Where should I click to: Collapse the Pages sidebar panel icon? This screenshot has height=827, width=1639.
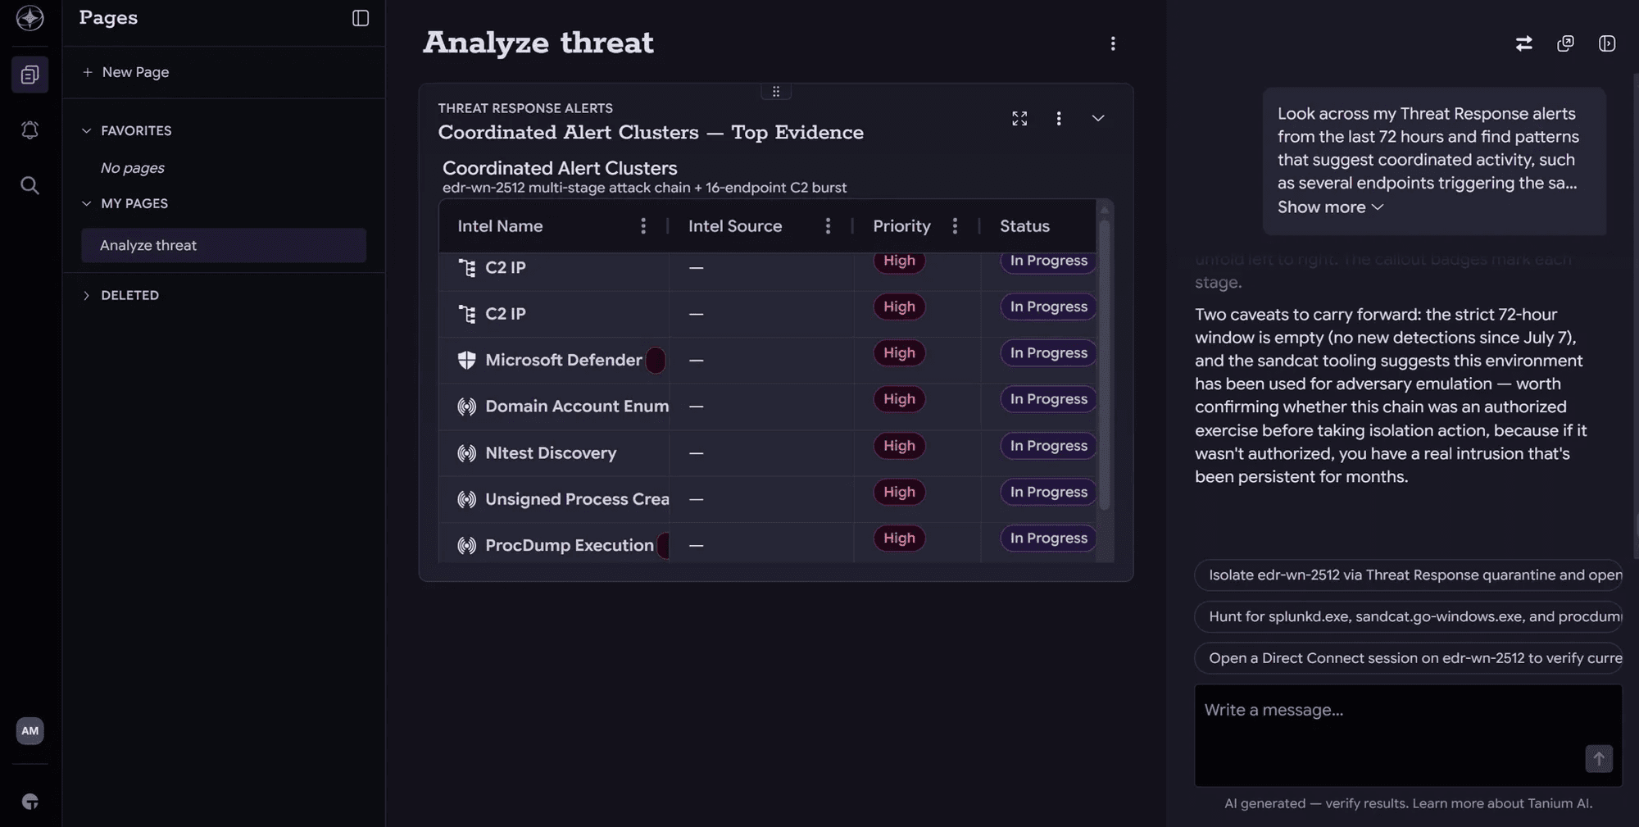click(361, 18)
